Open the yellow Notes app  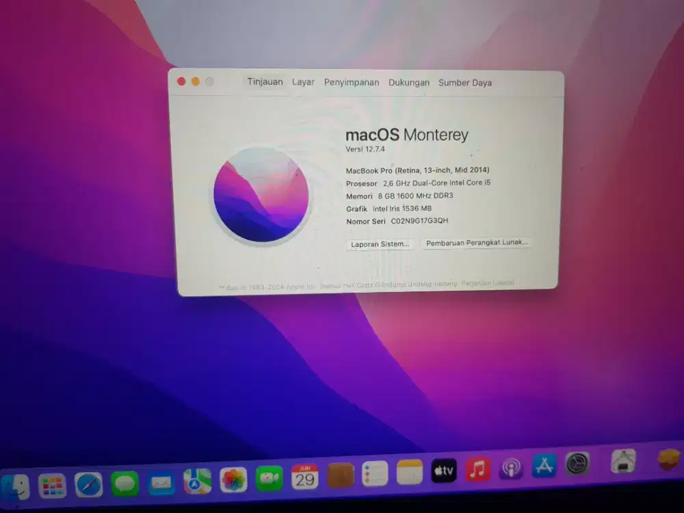410,472
